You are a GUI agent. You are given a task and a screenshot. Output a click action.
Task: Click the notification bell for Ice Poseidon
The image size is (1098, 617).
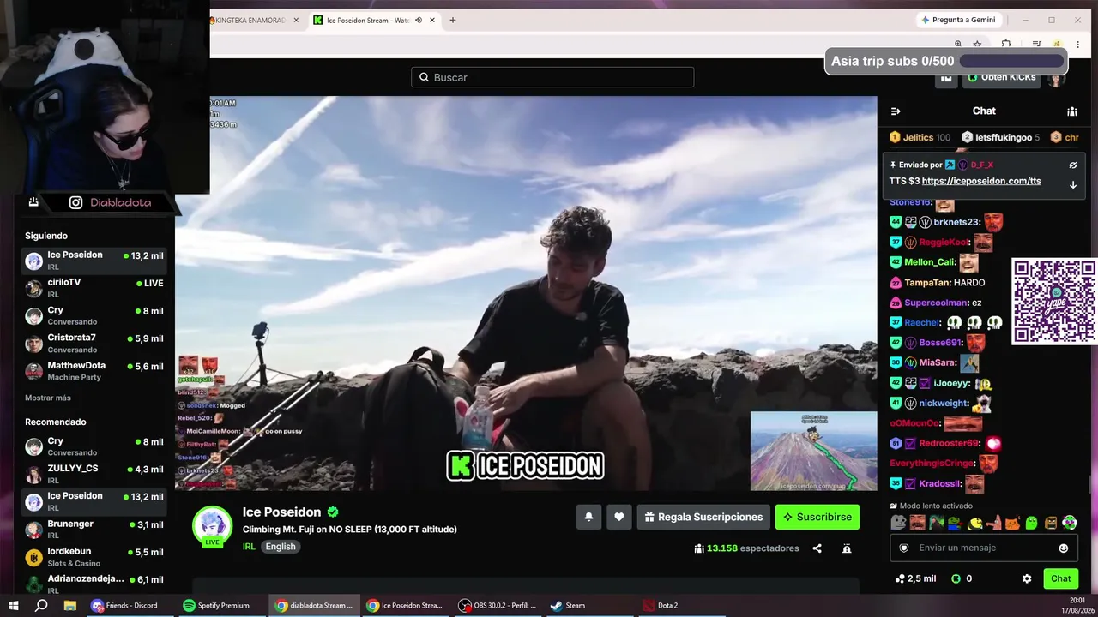(x=588, y=517)
